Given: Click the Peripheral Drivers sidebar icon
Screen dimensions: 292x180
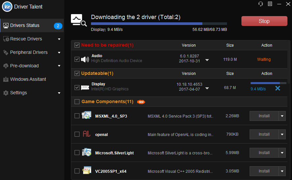Looking at the screenshot, I should tap(6, 53).
